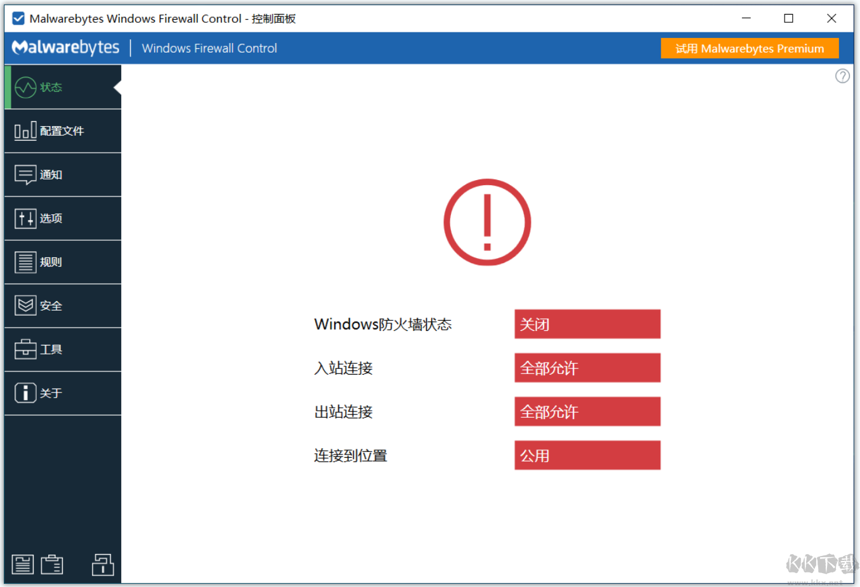Click the red 关闭 firewall status indicator
860x587 pixels.
point(587,324)
